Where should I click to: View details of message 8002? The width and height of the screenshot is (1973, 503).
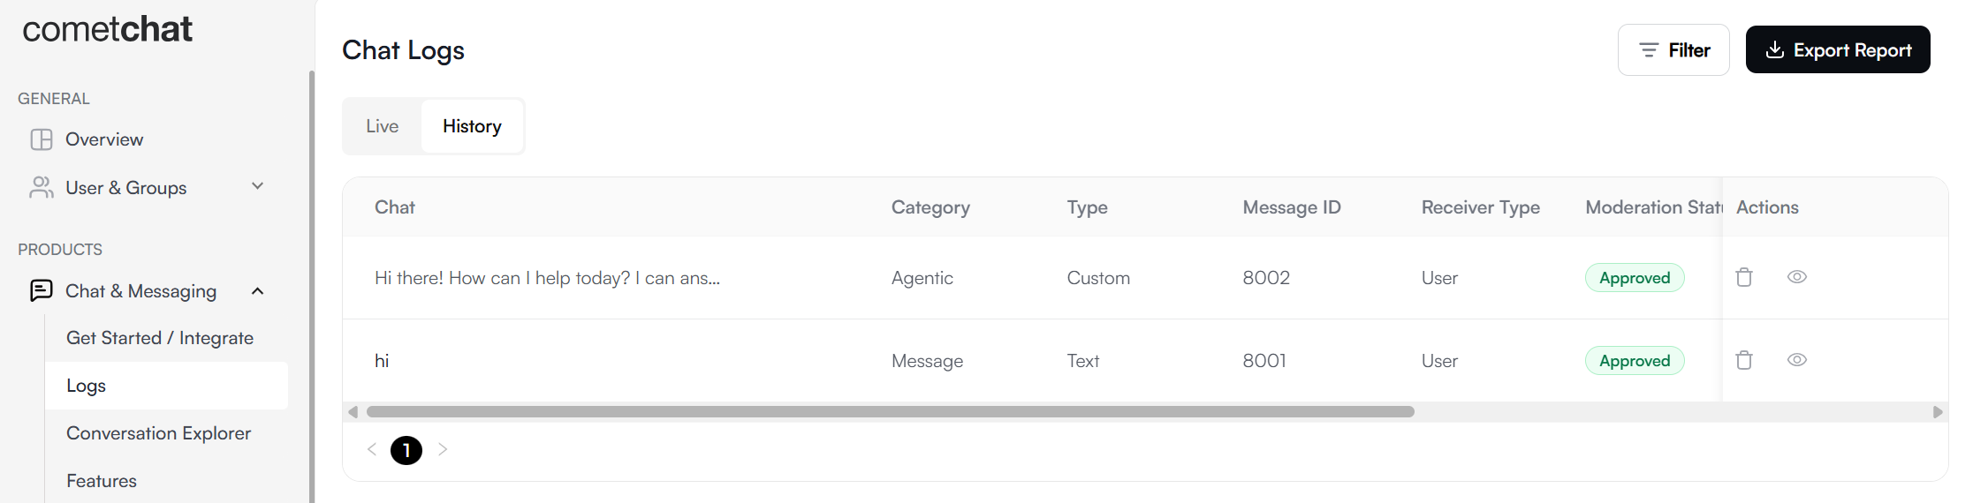click(x=1796, y=277)
